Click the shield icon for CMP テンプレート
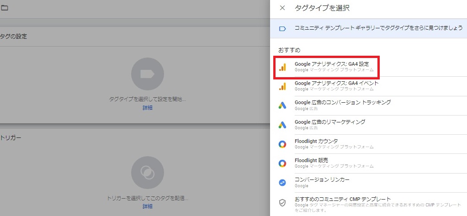Image resolution: width=467 pixels, height=216 pixels. click(x=282, y=203)
